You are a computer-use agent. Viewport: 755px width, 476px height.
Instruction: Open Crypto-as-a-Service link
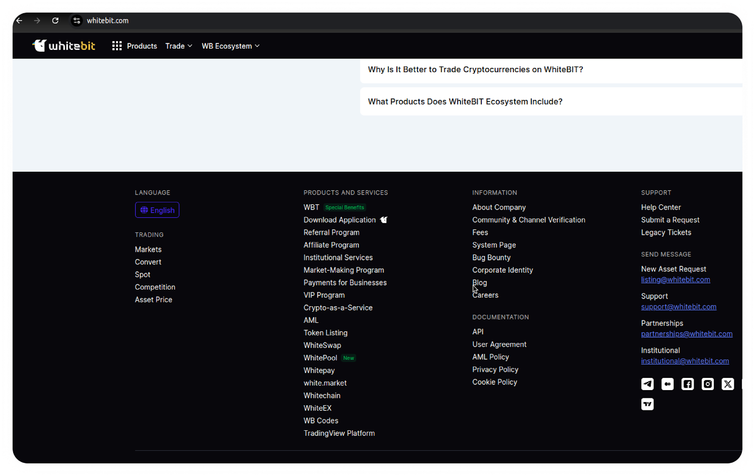click(338, 308)
